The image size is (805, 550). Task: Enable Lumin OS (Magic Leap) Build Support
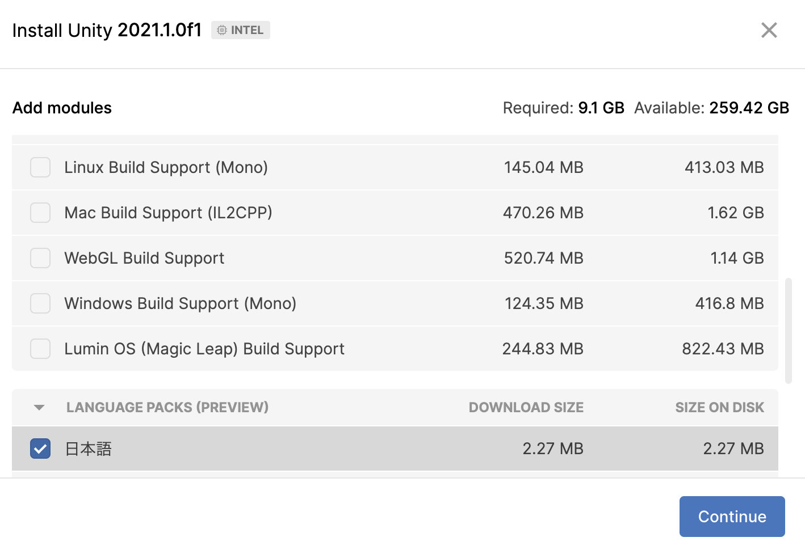click(x=40, y=349)
